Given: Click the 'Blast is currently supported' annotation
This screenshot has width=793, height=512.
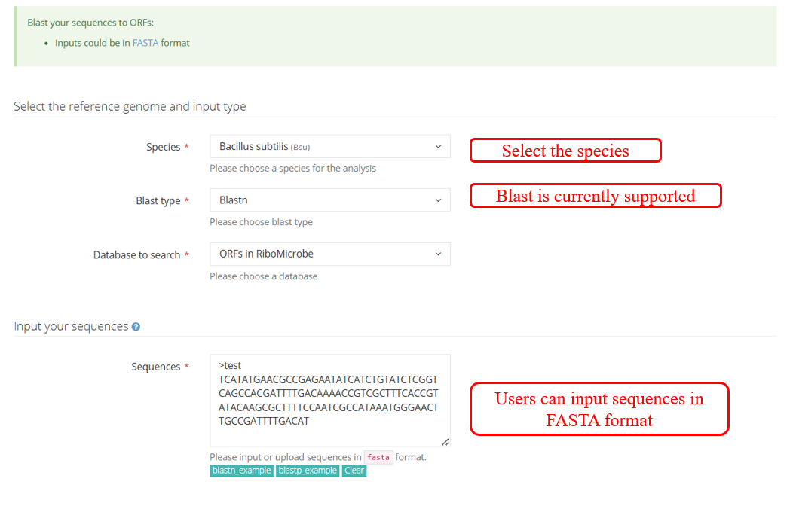Looking at the screenshot, I should 595,196.
